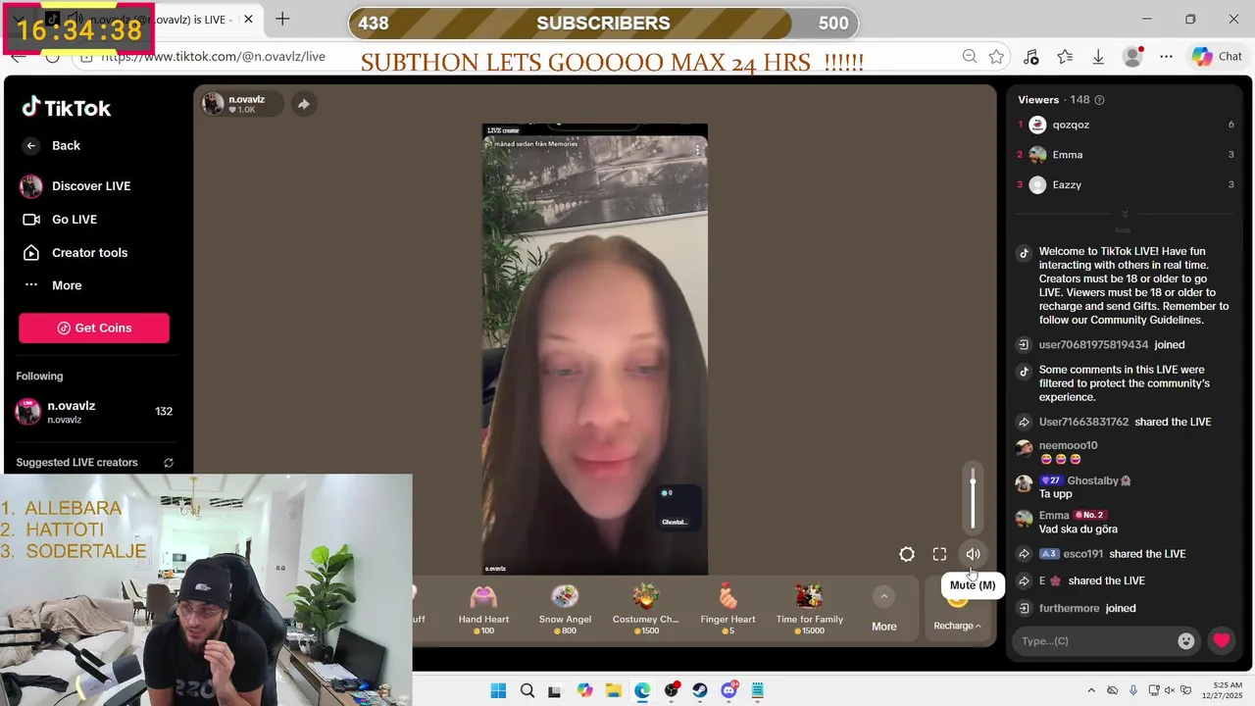Screen dimensions: 1255x706
Task: Mute the stream audio
Action: point(973,554)
